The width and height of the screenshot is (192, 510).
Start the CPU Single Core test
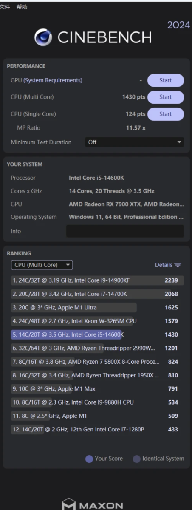pos(166,114)
